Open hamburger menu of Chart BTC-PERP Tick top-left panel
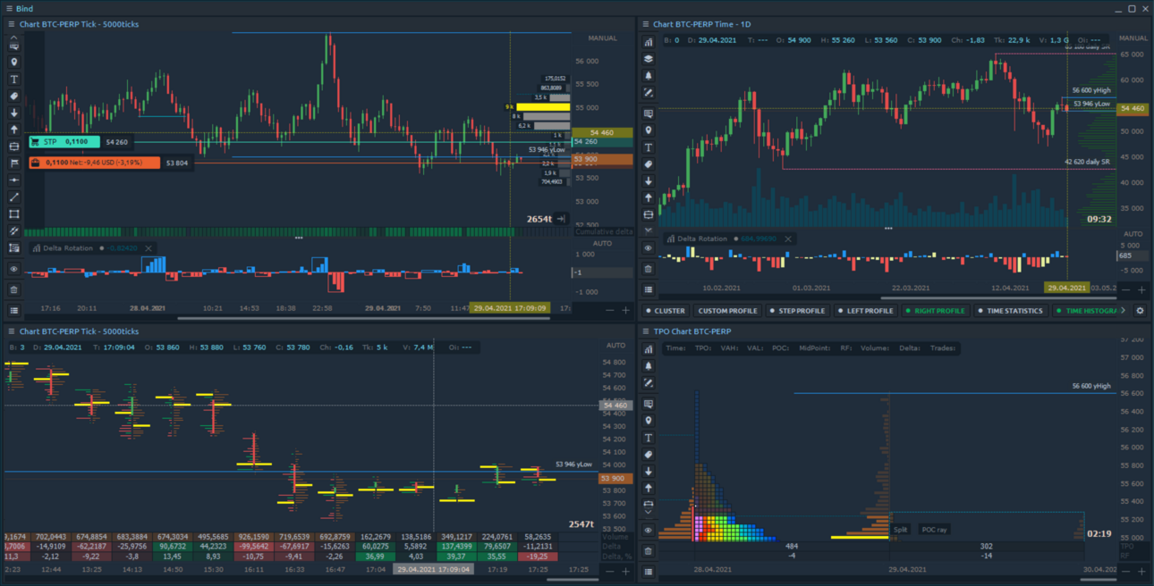The image size is (1154, 586). 11,25
